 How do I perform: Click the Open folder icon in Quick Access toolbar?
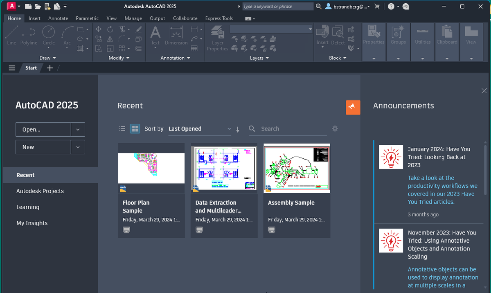[38, 7]
